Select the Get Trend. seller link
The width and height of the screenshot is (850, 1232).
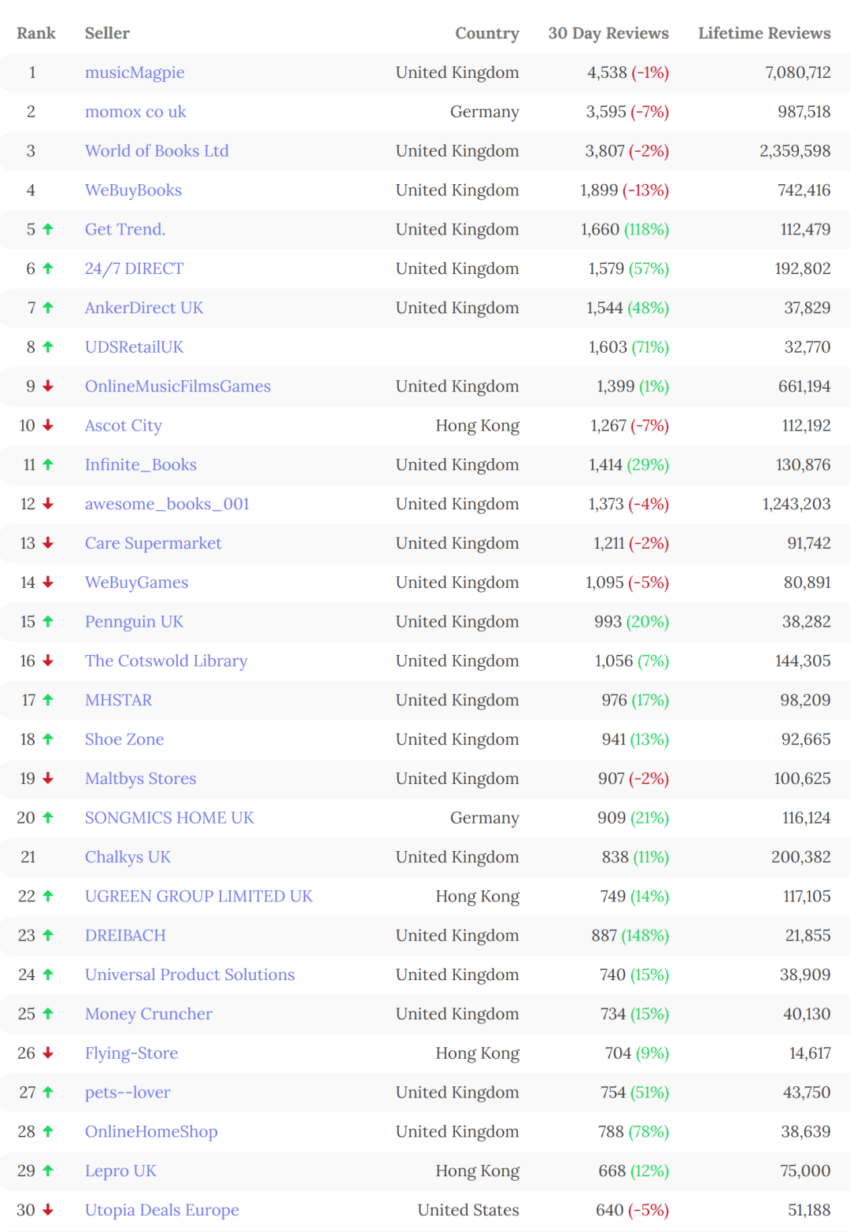125,230
